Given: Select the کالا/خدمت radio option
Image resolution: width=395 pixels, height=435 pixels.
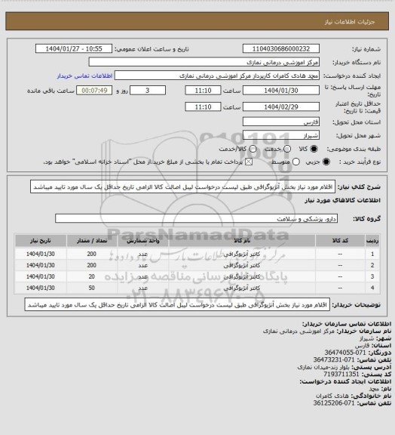Looking at the screenshot, I should click(253, 149).
